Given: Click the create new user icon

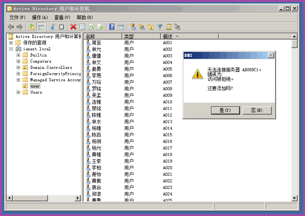Looking at the screenshot, I should pos(133,27).
